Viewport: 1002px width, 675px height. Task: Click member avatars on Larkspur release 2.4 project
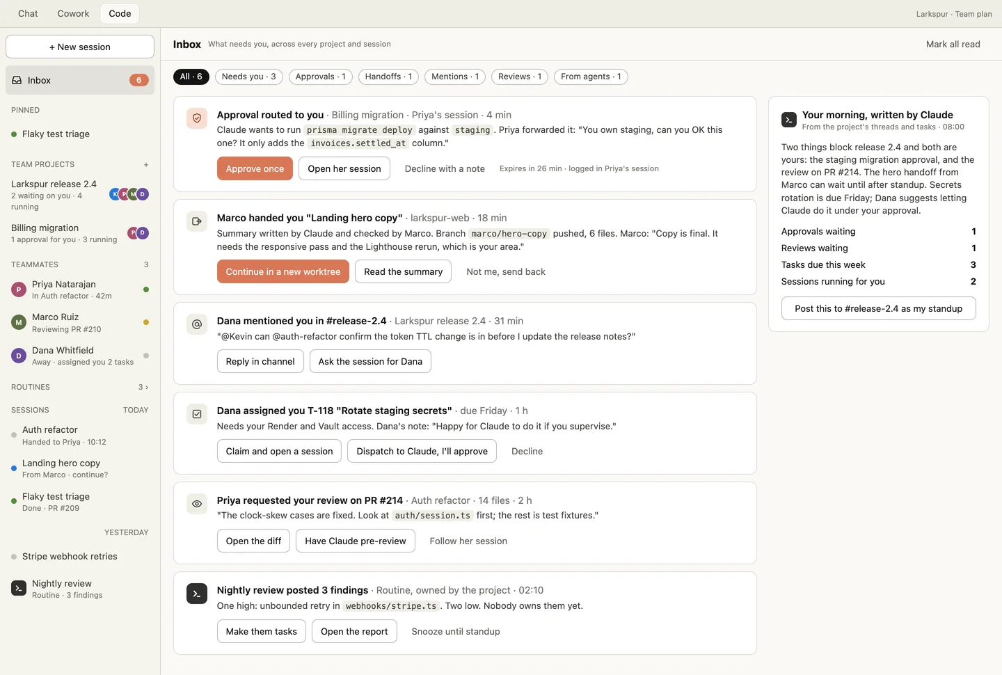[129, 194]
